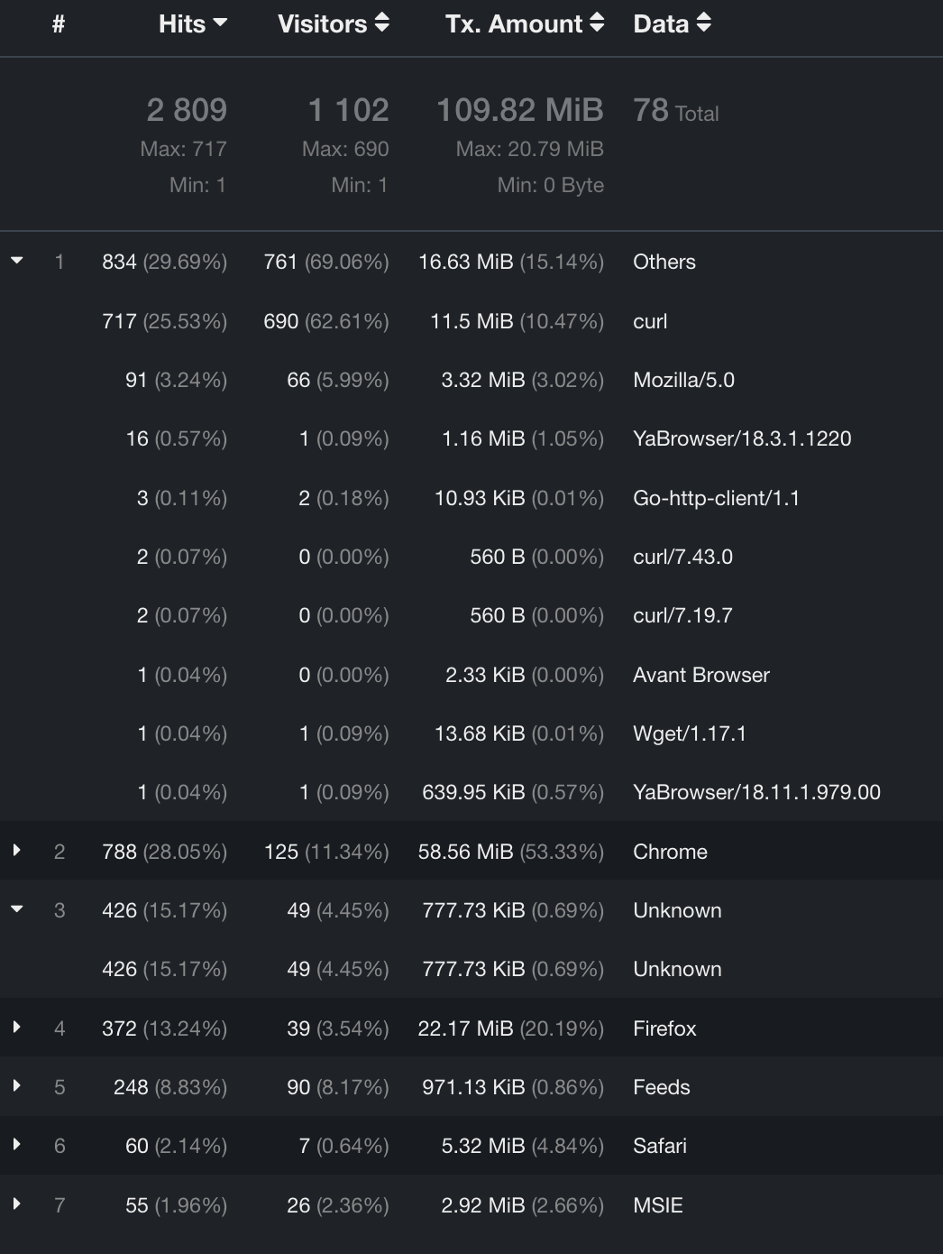The height and width of the screenshot is (1254, 943).
Task: Expand the Safari browser row
Action: tap(17, 1145)
